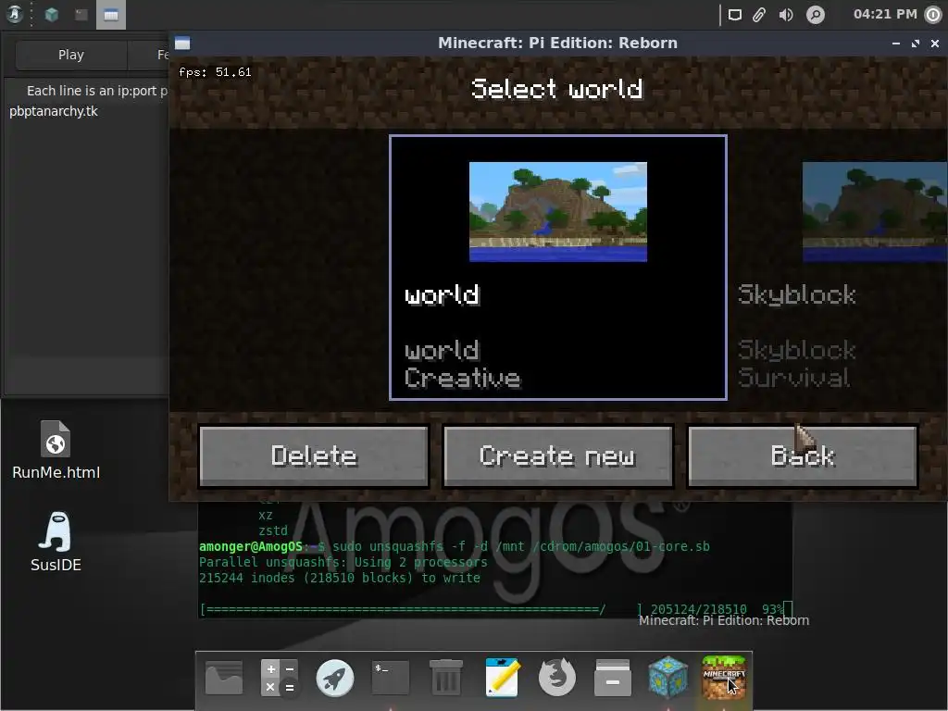This screenshot has width=948, height=711.
Task: Close the Minecraft Pi Edition window
Action: (x=935, y=44)
